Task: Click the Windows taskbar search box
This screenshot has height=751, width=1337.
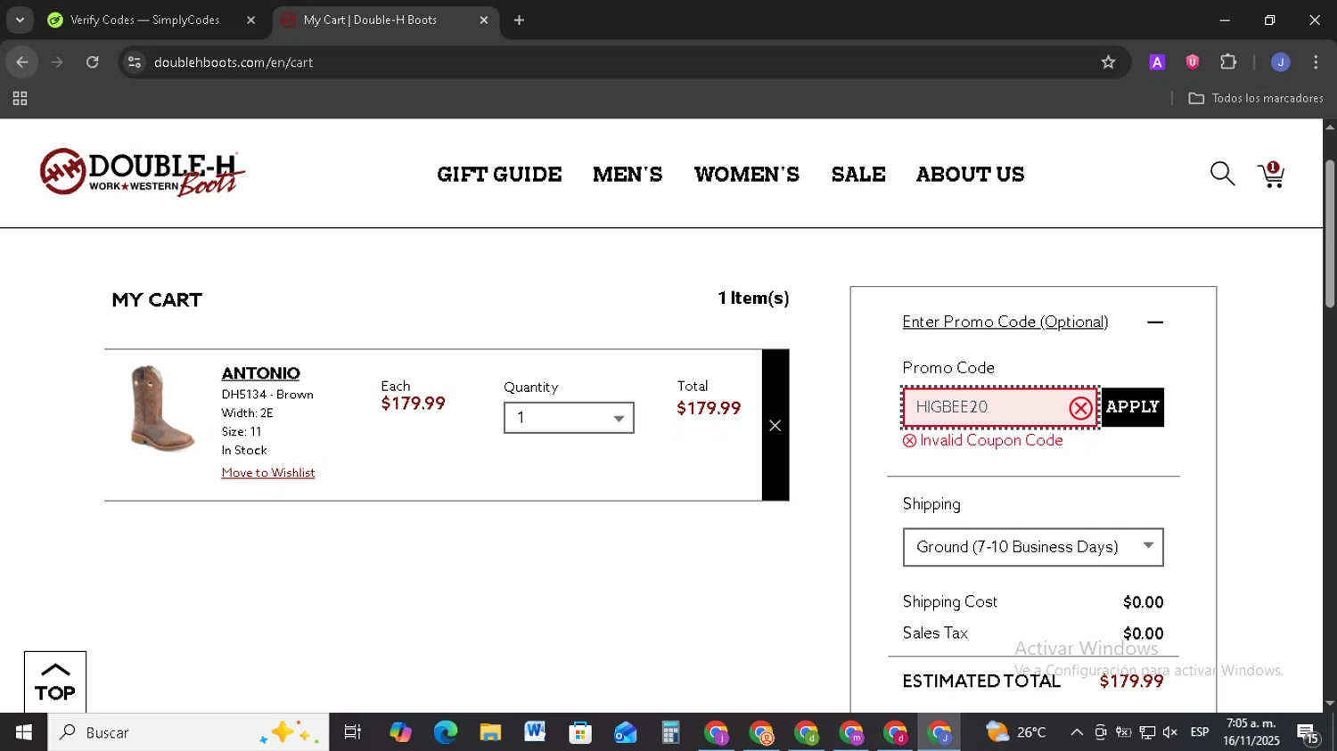Action: pos(188,732)
